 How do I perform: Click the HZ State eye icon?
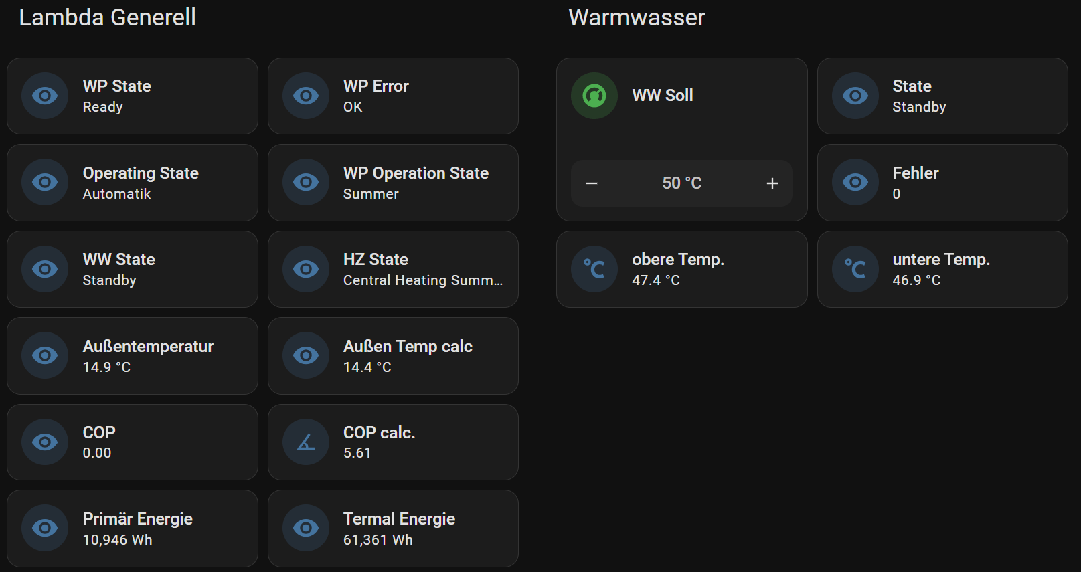(x=305, y=268)
